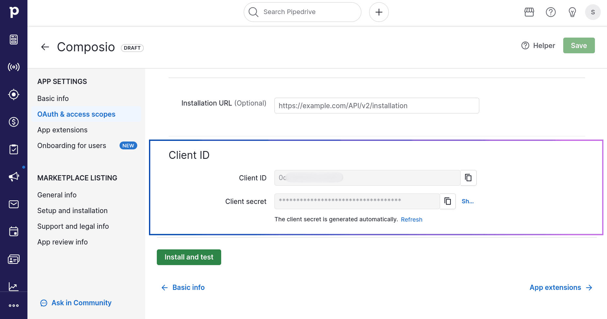Image resolution: width=607 pixels, height=319 pixels.
Task: Open the Campaigns megaphone sidebar icon
Action: point(14,177)
